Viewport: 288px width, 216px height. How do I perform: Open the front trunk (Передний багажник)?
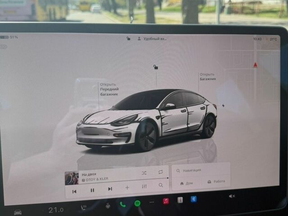(109, 89)
